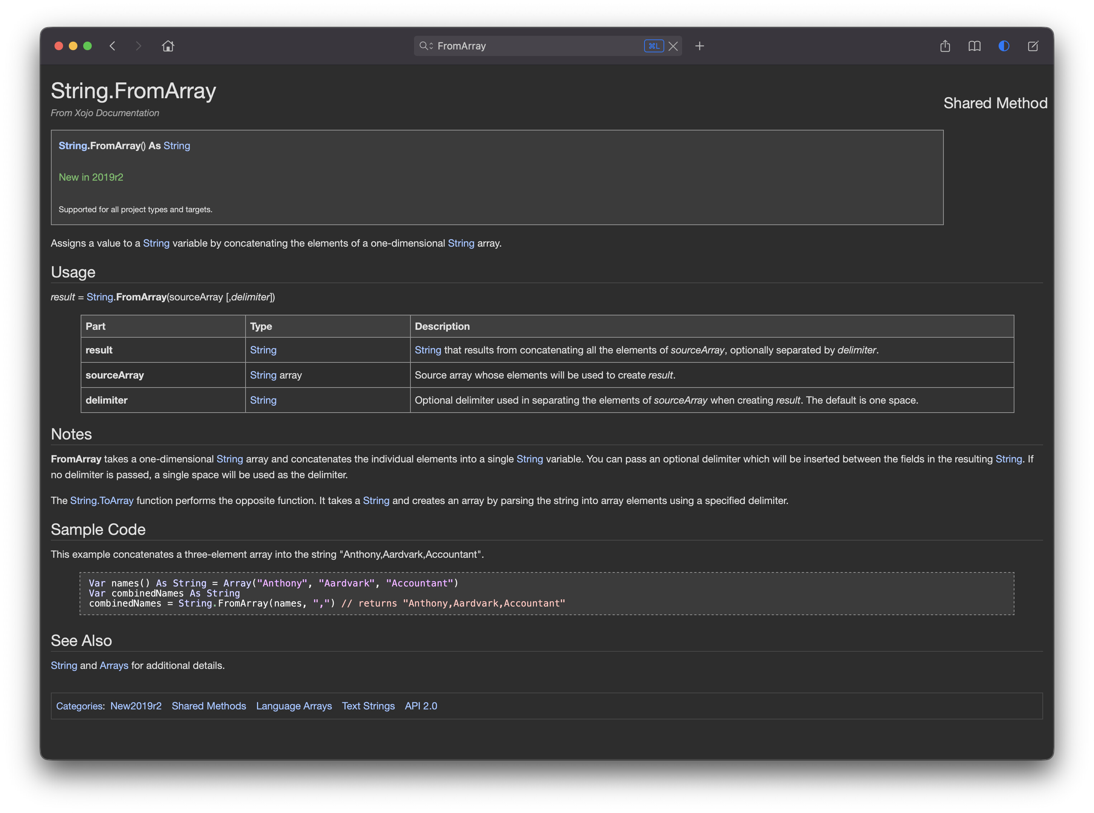Screen dimensions: 1094x813
Task: Follow the first String link in summary sentence
Action: (x=156, y=243)
